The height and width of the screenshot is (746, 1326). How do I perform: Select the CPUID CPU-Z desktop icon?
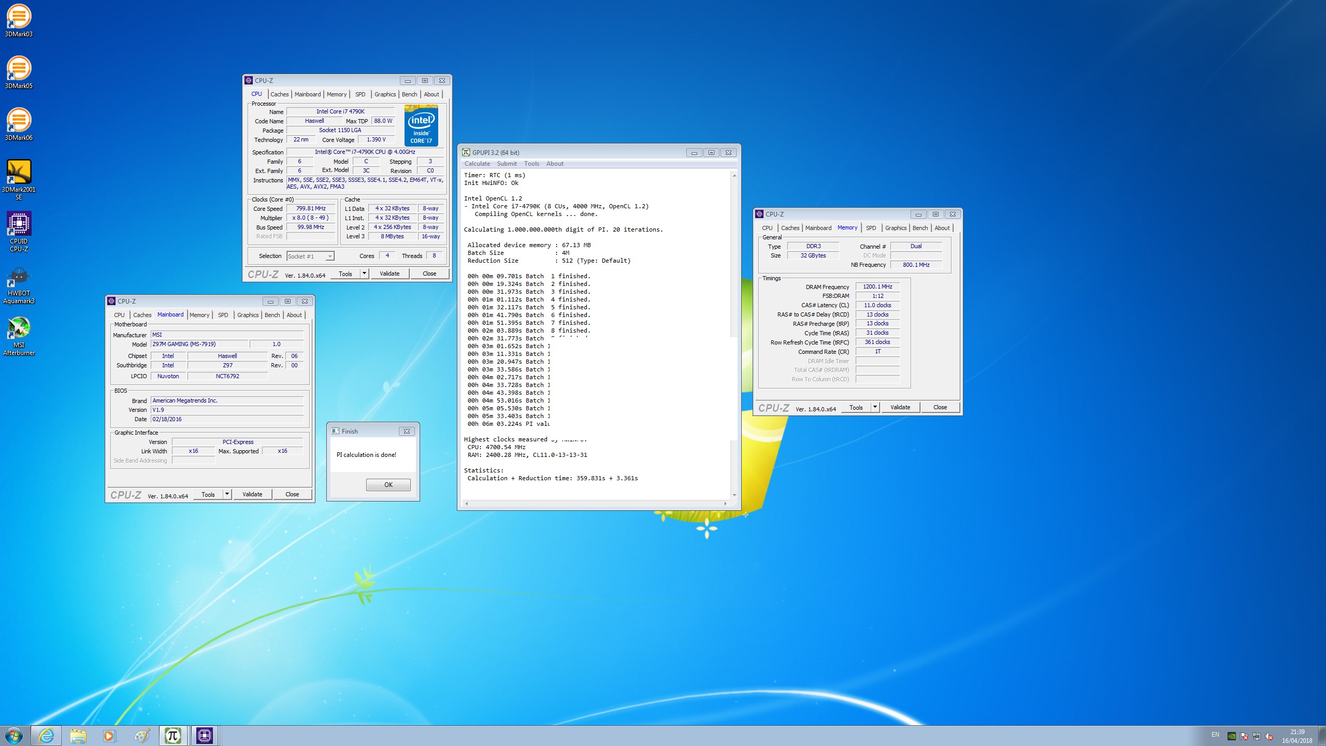point(19,231)
